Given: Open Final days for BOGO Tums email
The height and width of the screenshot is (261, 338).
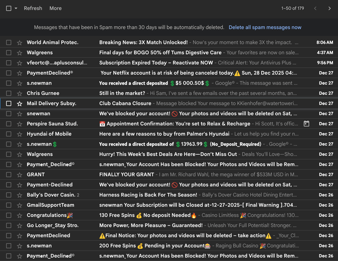Looking at the screenshot, I should click(x=161, y=52).
